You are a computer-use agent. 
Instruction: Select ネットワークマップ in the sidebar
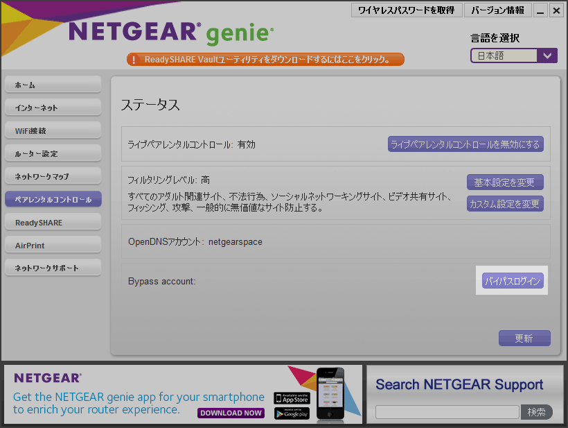pyautogui.click(x=53, y=176)
